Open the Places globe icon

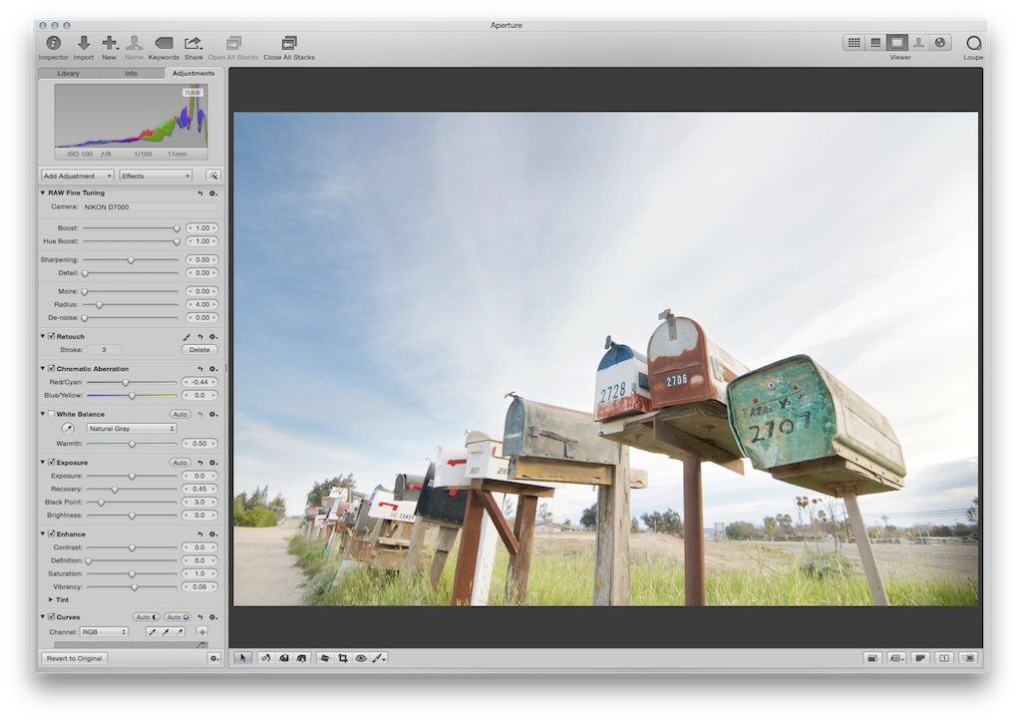[939, 42]
